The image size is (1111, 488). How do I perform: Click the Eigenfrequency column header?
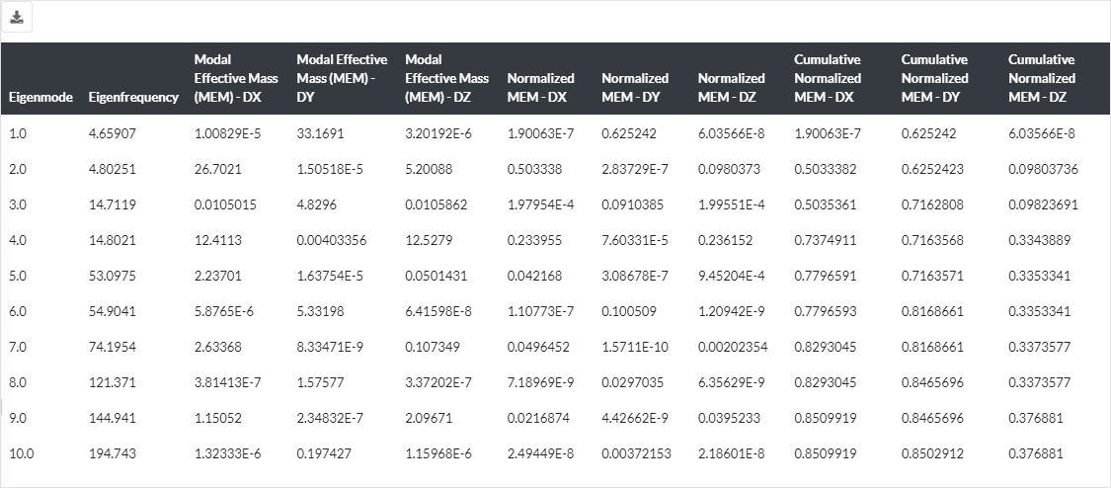pyautogui.click(x=133, y=98)
